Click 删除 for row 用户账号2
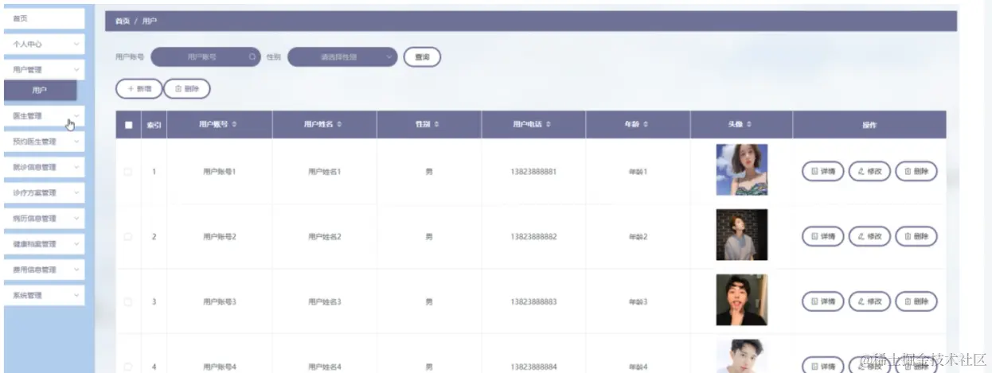The width and height of the screenshot is (992, 373). click(916, 236)
